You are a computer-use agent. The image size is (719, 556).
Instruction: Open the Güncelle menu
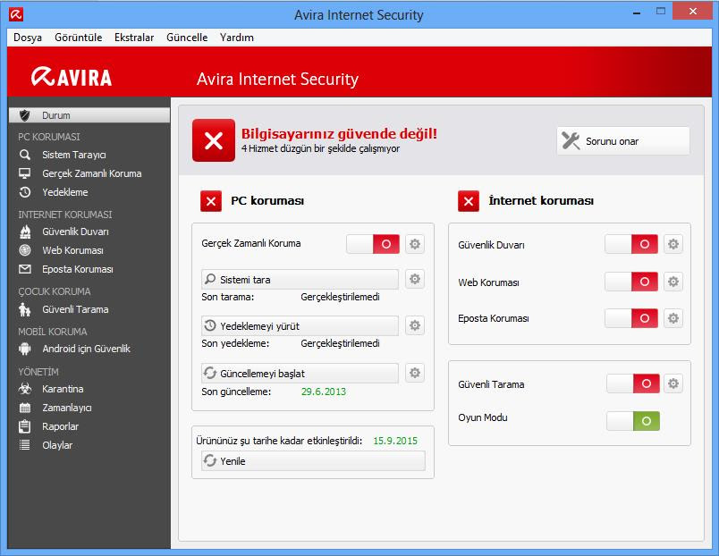(187, 38)
